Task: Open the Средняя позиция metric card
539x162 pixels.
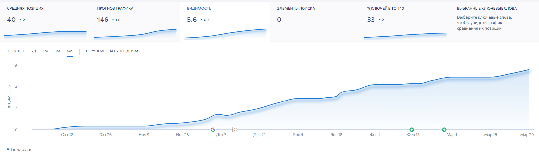Action: pyautogui.click(x=45, y=22)
